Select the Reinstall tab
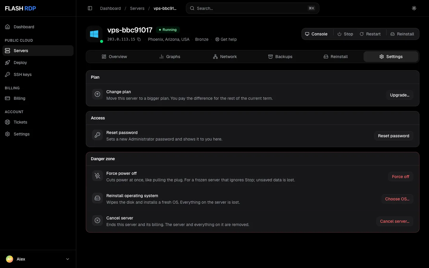The width and height of the screenshot is (429, 268). tap(336, 57)
